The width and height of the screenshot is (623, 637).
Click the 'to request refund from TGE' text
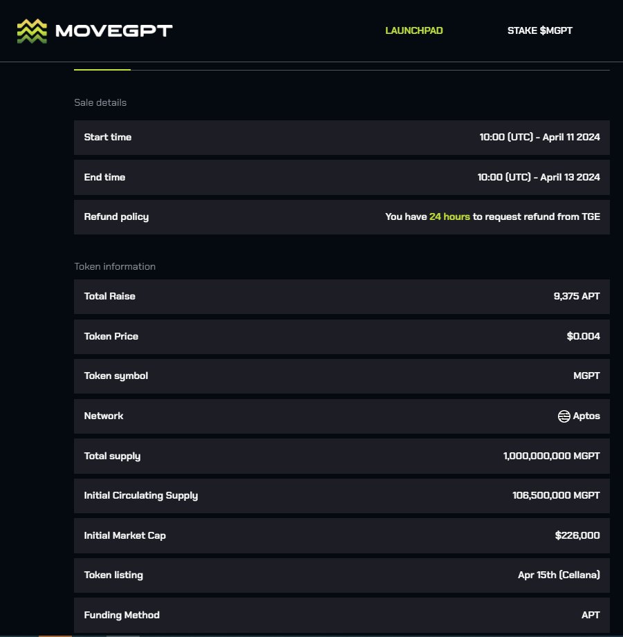point(536,216)
